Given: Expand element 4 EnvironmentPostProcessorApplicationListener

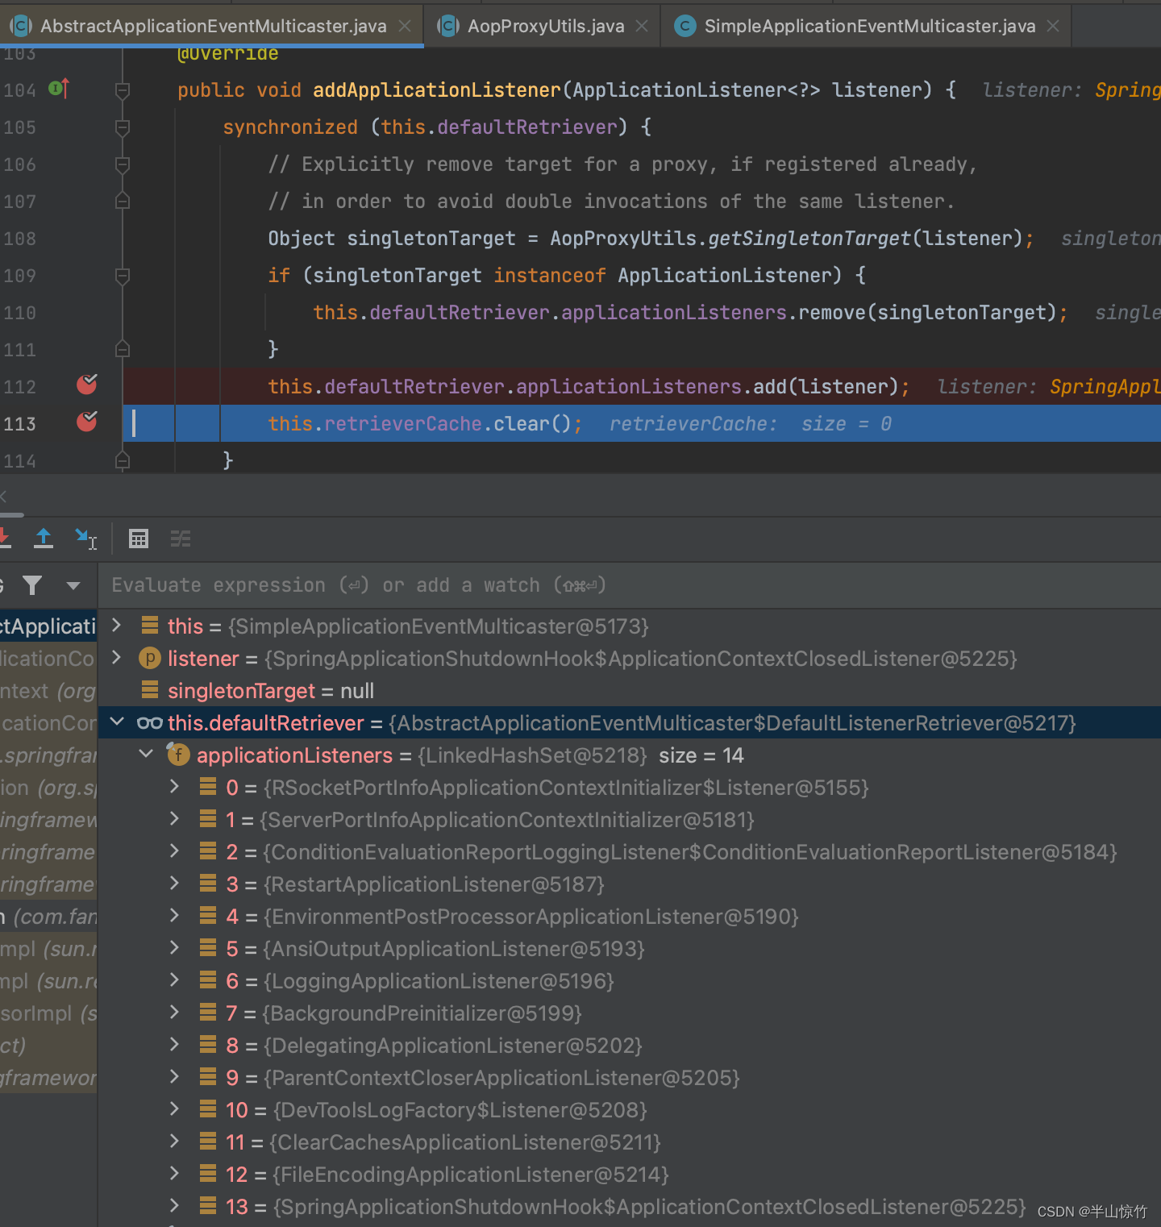Looking at the screenshot, I should tap(175, 915).
